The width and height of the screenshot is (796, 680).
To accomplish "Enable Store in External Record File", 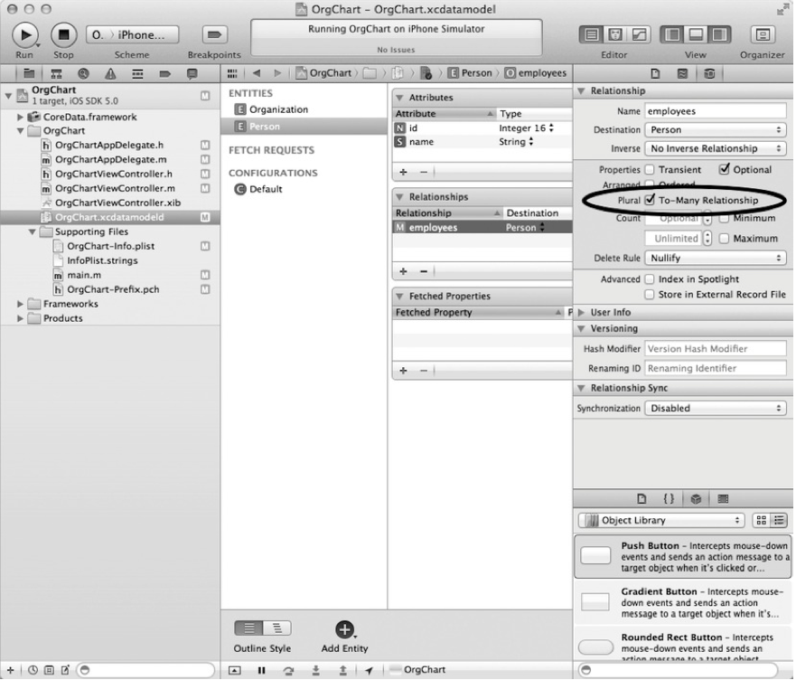I will (650, 294).
